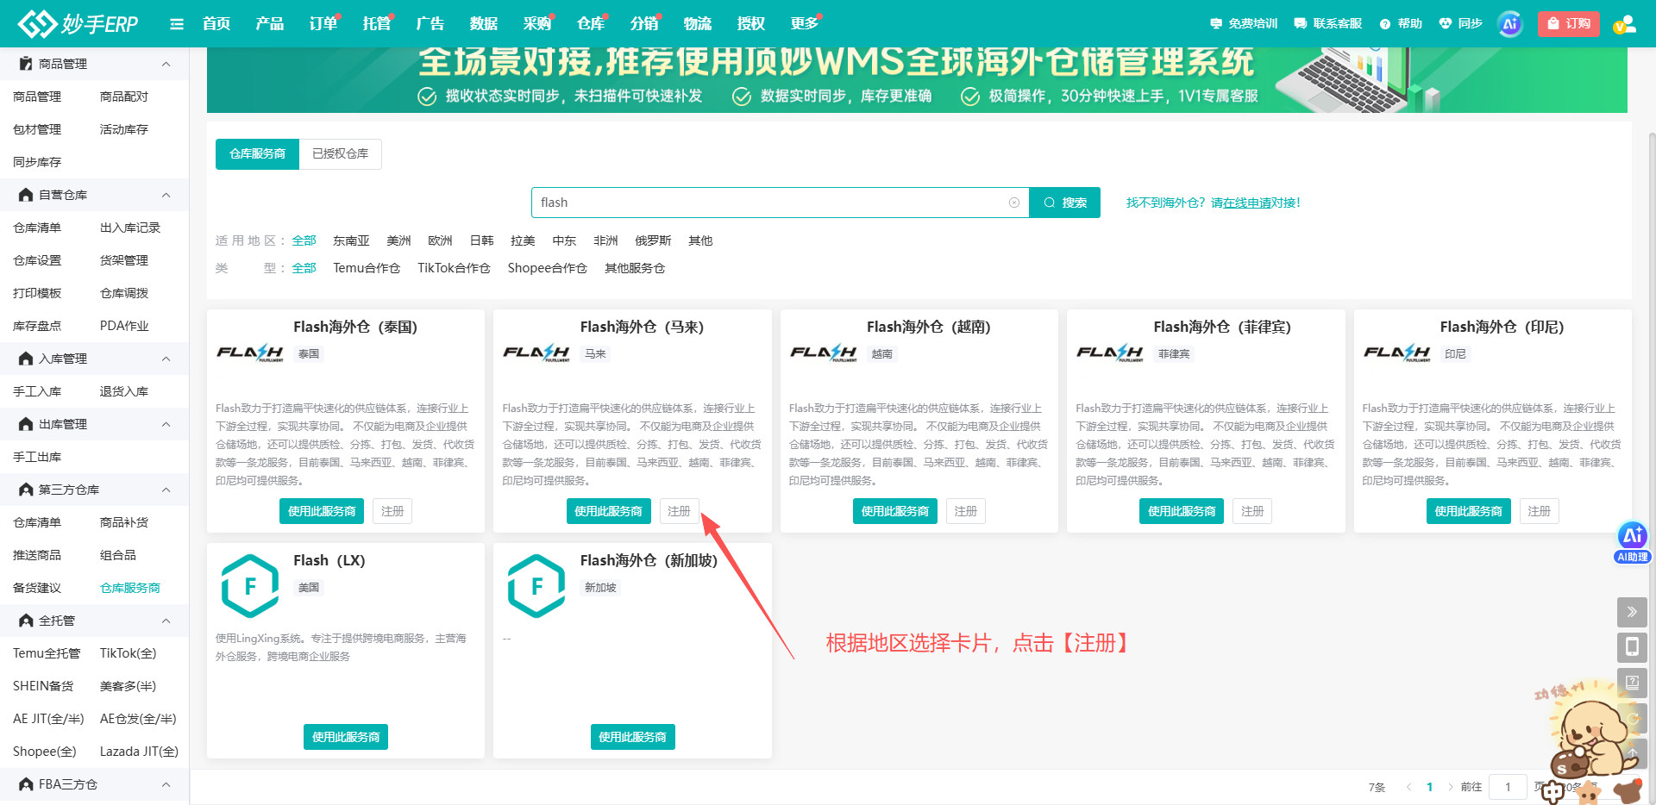Click the WMS promotional banner
1656x805 pixels.
click(917, 80)
